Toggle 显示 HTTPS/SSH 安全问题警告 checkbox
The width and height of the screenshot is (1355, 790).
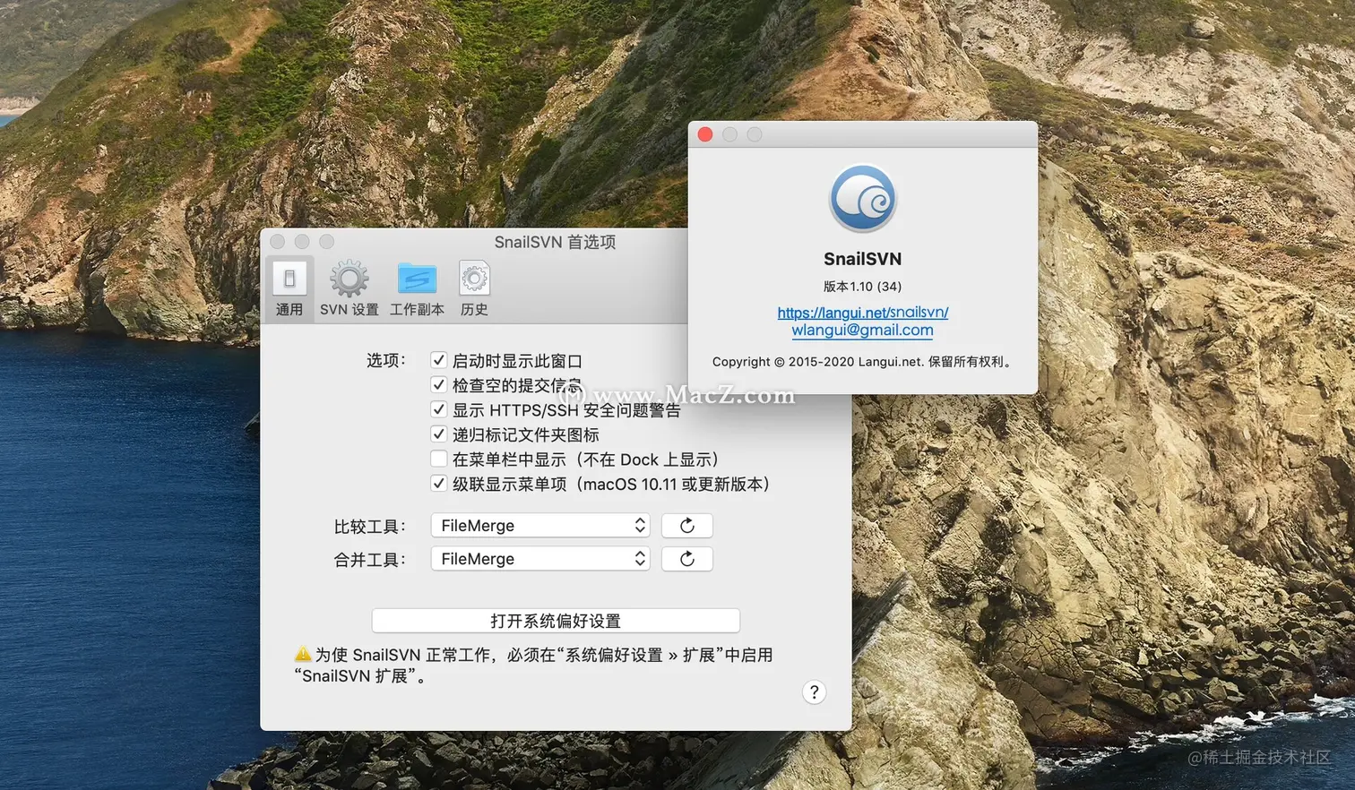pos(438,409)
